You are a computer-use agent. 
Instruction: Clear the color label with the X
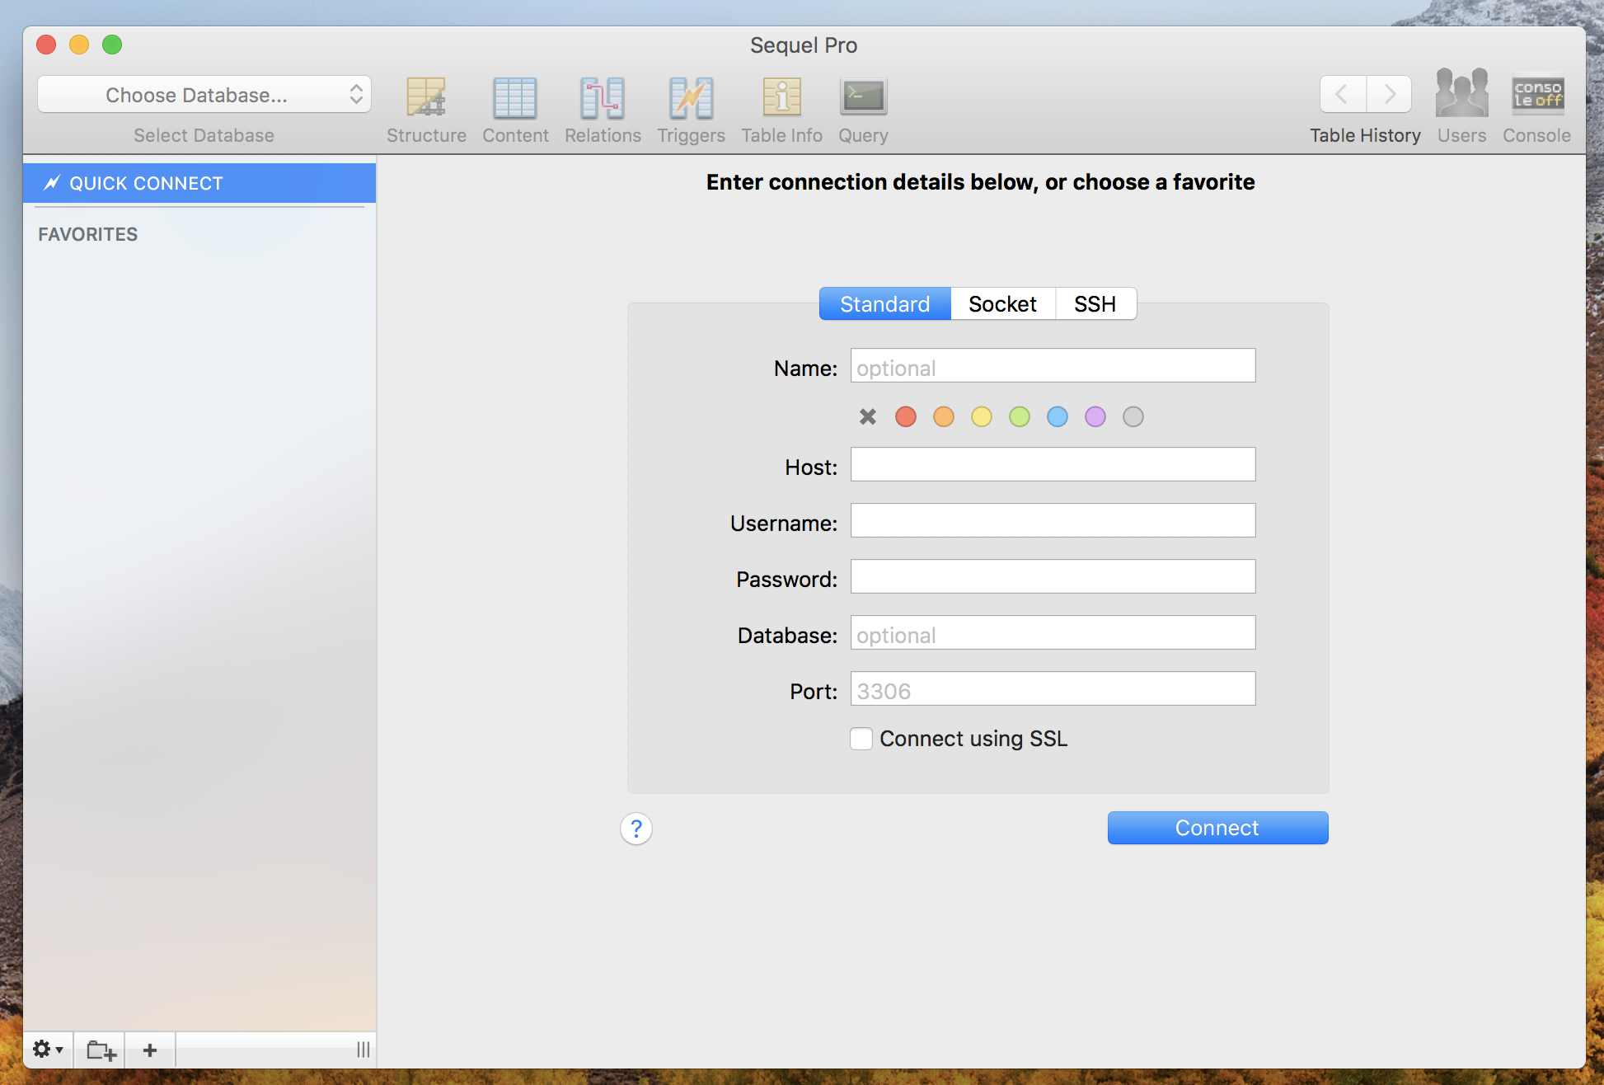[868, 417]
